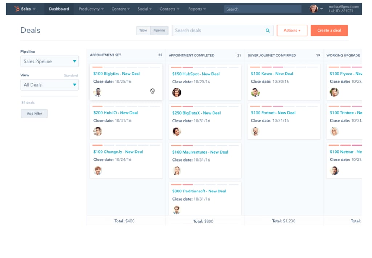Open the All Deals view dropdown
Image resolution: width=372 pixels, height=258 pixels.
pos(49,85)
